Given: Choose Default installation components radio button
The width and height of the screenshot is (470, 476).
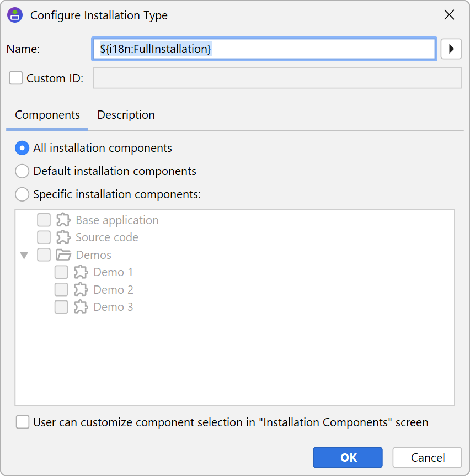Looking at the screenshot, I should tap(22, 171).
